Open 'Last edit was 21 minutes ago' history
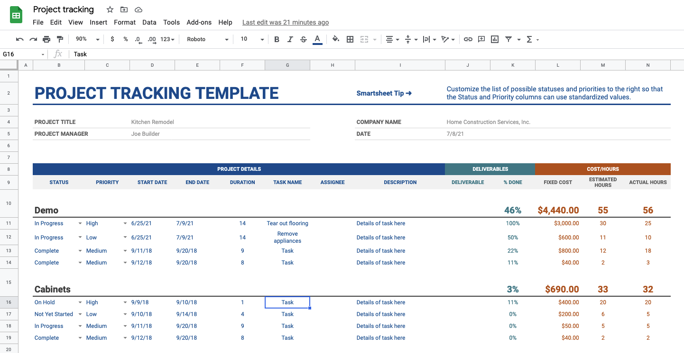The image size is (684, 353). (286, 22)
